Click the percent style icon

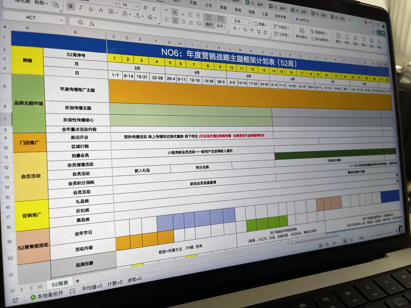tap(245, 30)
